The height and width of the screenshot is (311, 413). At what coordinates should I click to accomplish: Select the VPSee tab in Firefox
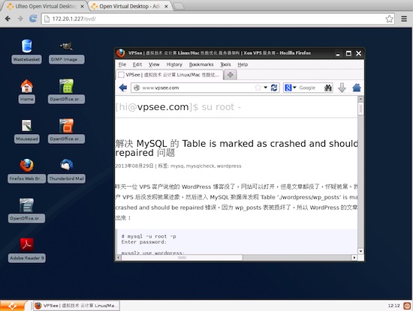[x=169, y=75]
